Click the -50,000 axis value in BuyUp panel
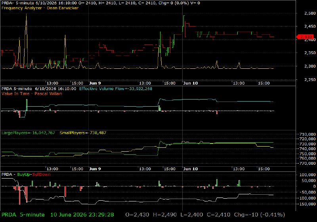 pos(308,192)
